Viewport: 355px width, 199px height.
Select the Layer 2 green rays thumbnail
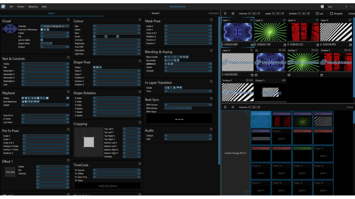tap(270, 32)
